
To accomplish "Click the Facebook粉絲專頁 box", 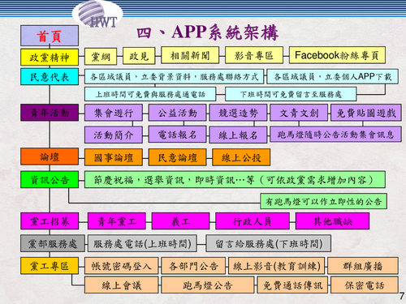I will tap(337, 55).
